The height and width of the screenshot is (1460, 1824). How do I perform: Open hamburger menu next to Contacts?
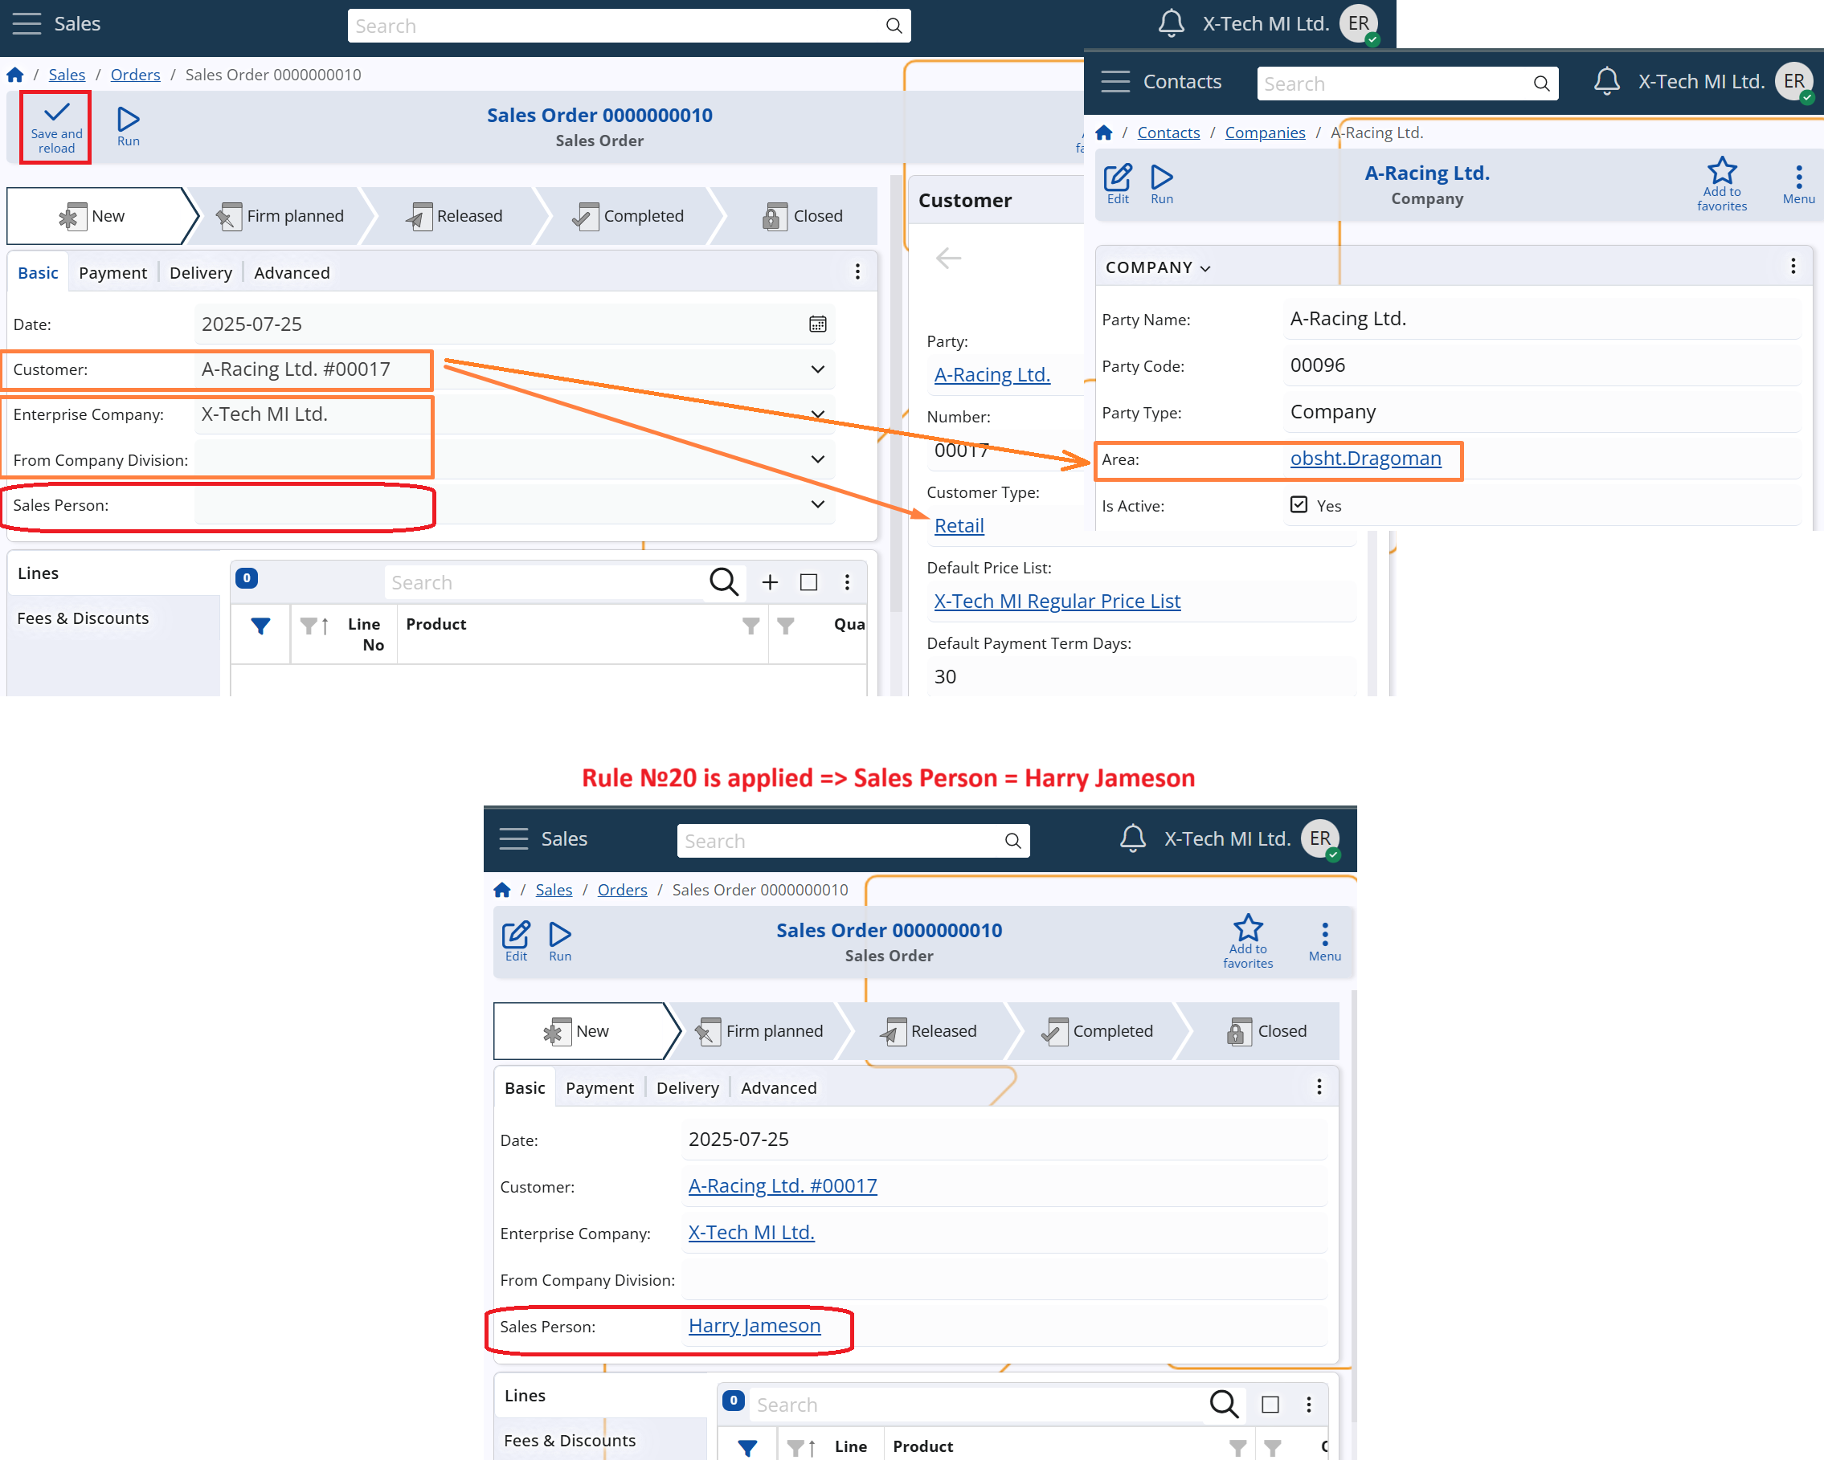(1115, 82)
